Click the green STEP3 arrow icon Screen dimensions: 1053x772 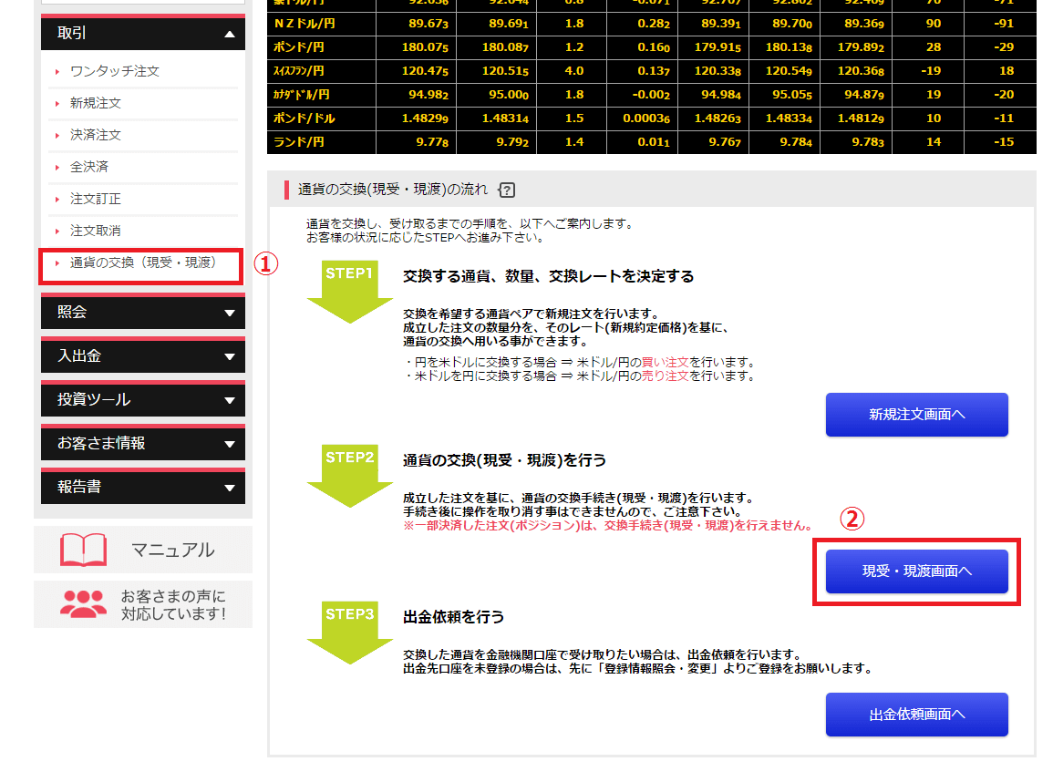pos(350,630)
